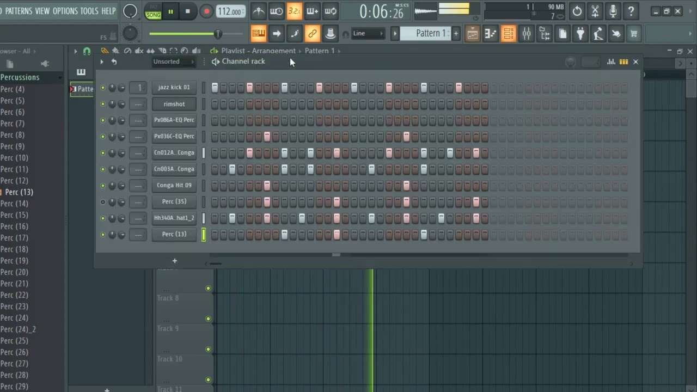Select Perc (13) in browser list
Image resolution: width=697 pixels, height=392 pixels.
19,192
